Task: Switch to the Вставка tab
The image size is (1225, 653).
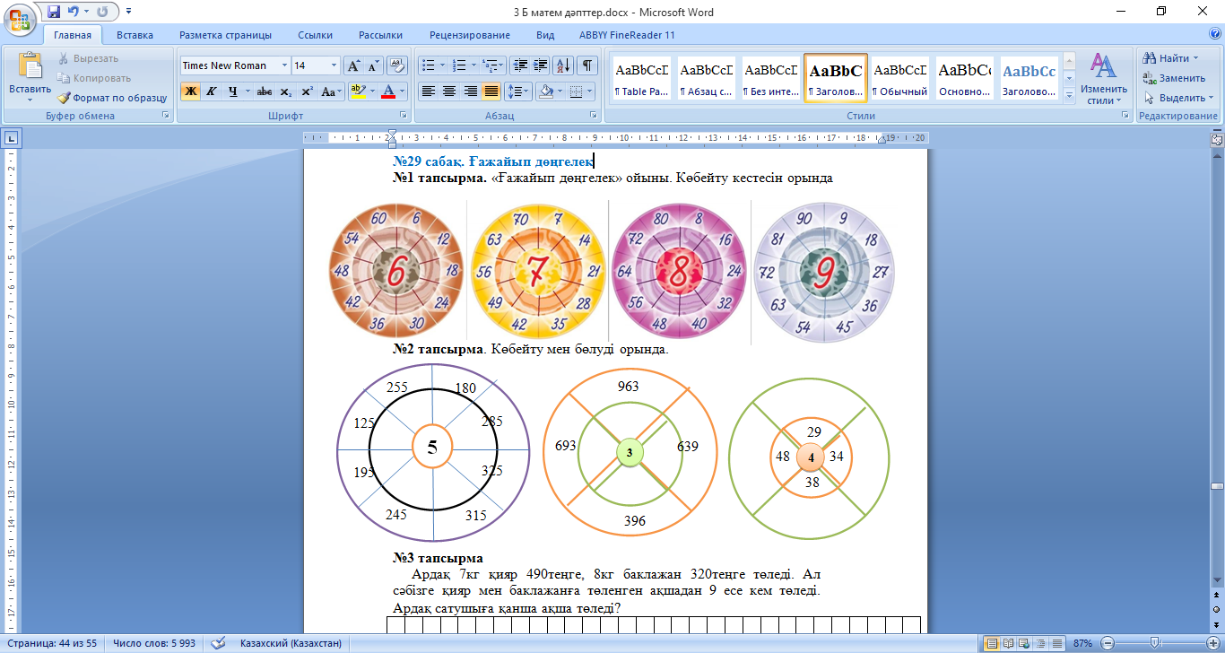Action: tap(135, 35)
